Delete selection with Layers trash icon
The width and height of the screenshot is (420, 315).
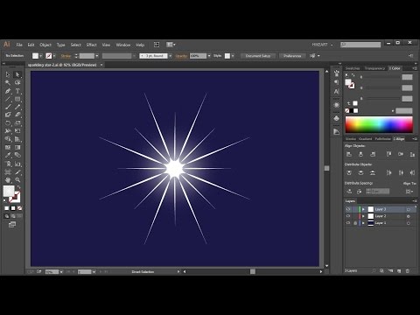click(x=408, y=271)
